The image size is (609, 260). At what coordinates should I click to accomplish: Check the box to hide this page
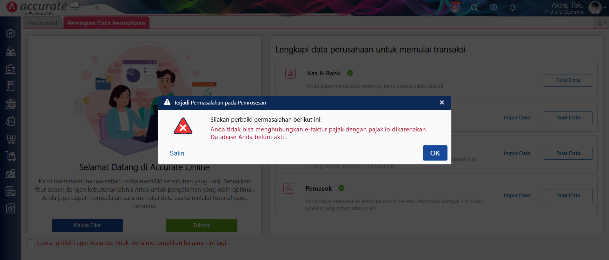[31, 243]
